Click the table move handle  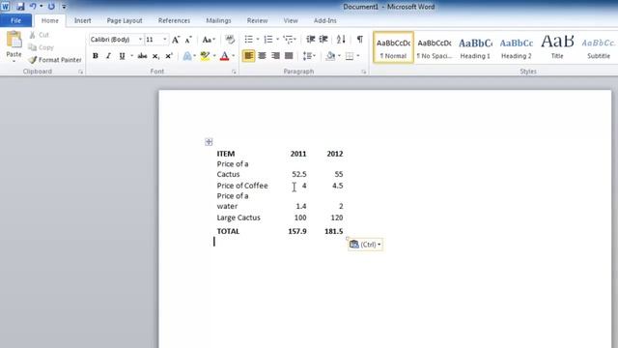coord(209,142)
